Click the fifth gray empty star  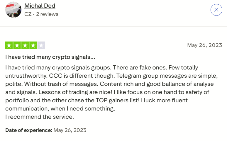(x=41, y=45)
